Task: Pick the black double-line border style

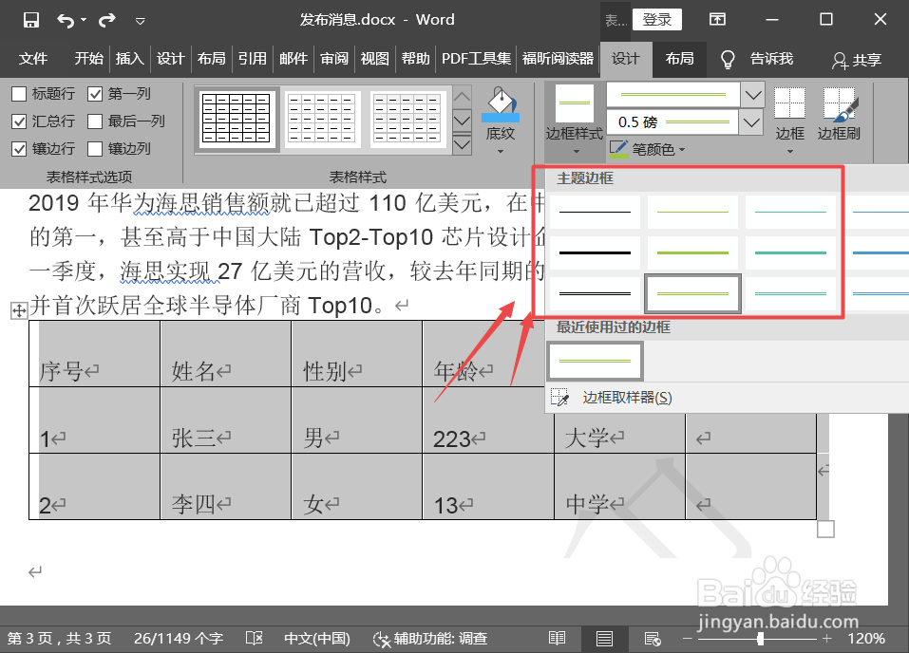Action: pos(595,294)
